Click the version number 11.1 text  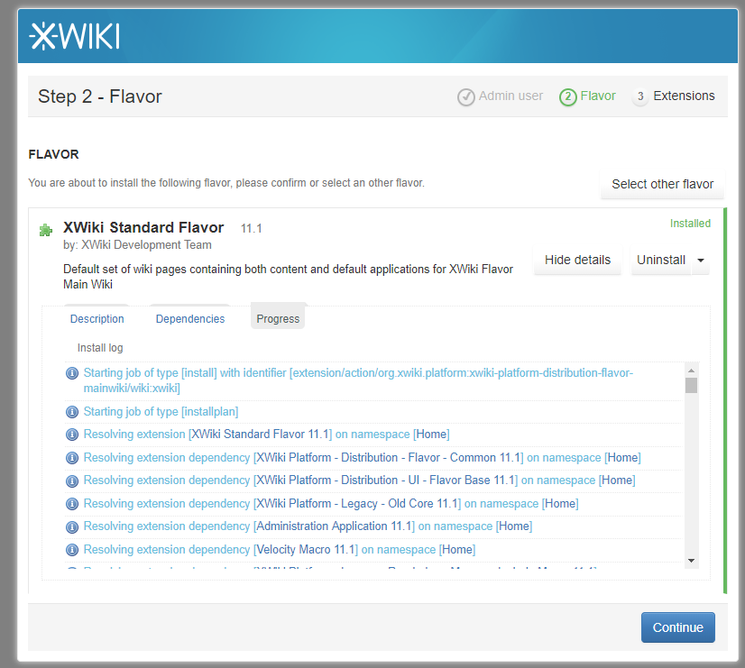[252, 229]
